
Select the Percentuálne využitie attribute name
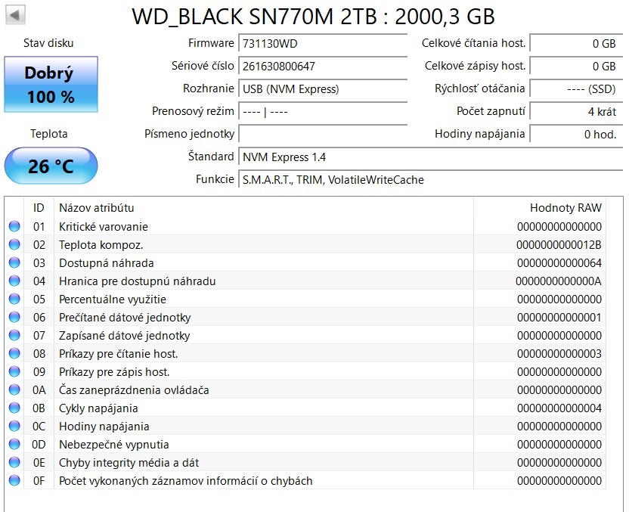(x=113, y=299)
